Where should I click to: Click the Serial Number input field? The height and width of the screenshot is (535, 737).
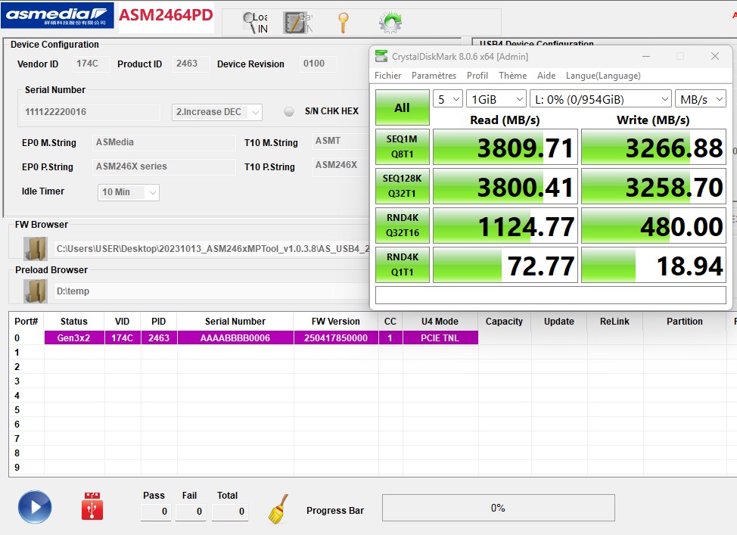(92, 112)
